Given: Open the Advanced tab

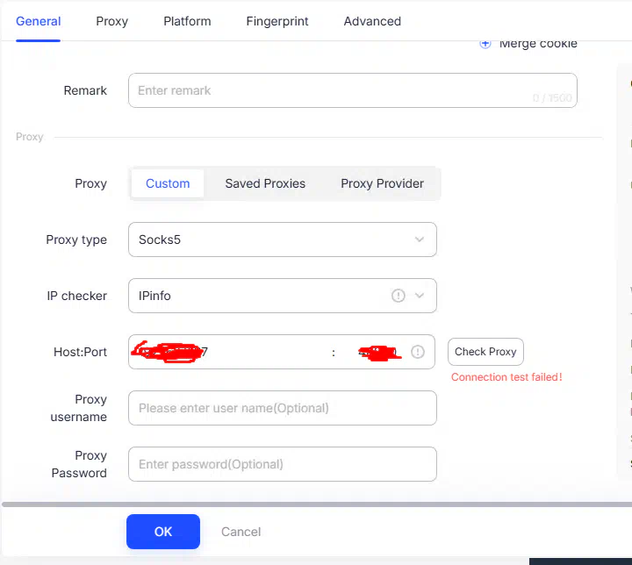Looking at the screenshot, I should tap(372, 21).
